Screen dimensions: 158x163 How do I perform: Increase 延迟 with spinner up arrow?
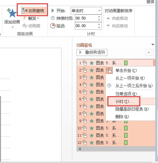(99, 24)
